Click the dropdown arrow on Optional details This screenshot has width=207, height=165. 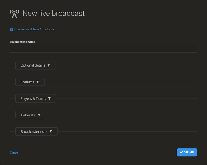click(49, 65)
